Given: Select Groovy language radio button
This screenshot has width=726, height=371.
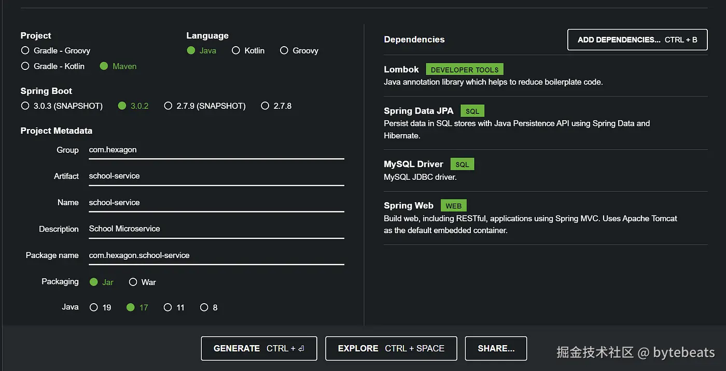Looking at the screenshot, I should [284, 51].
